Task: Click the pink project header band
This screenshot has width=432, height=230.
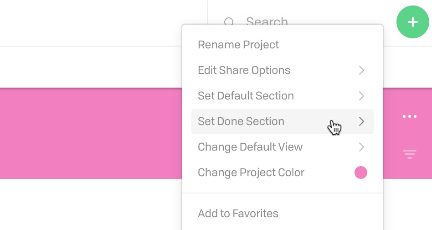Action: (91, 133)
